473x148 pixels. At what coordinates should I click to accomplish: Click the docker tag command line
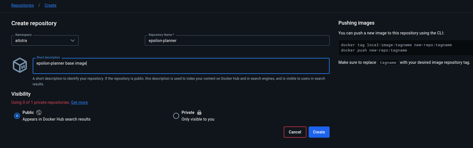tap(396, 45)
